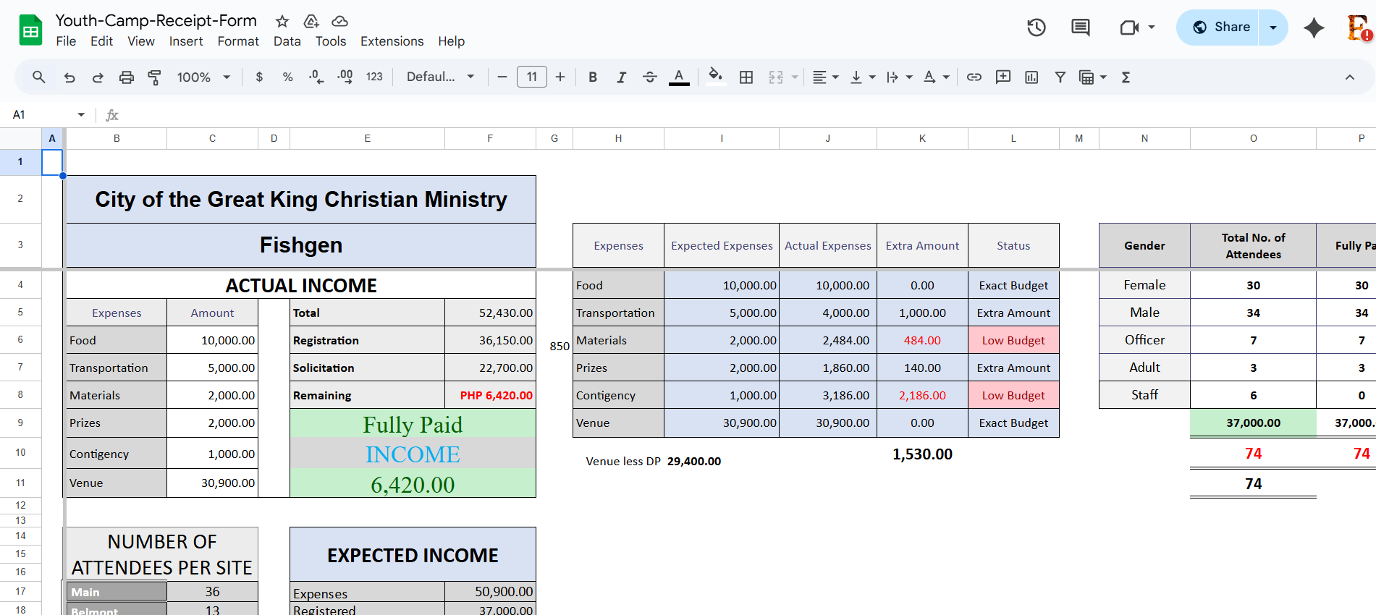Apply strikethrough formatting
This screenshot has width=1376, height=615.
click(650, 77)
